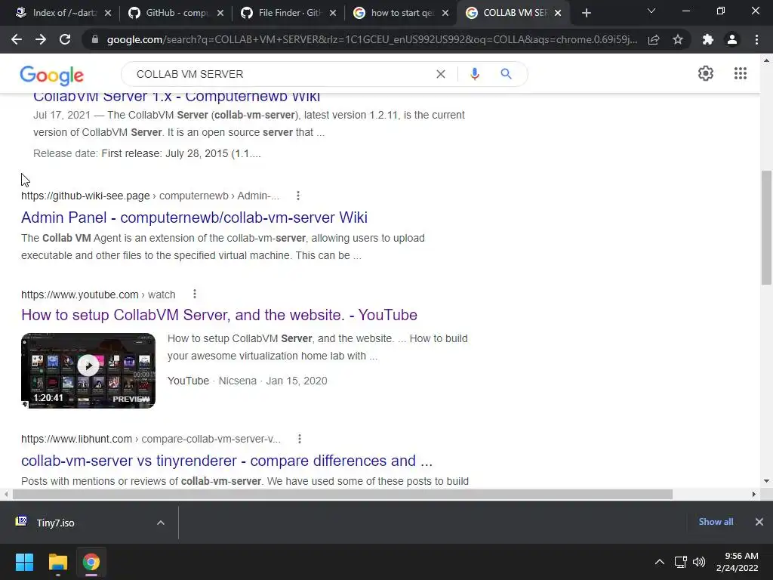Screen dimensions: 773x580
Task: Open more options for github-wiki-see result
Action: pyautogui.click(x=297, y=196)
